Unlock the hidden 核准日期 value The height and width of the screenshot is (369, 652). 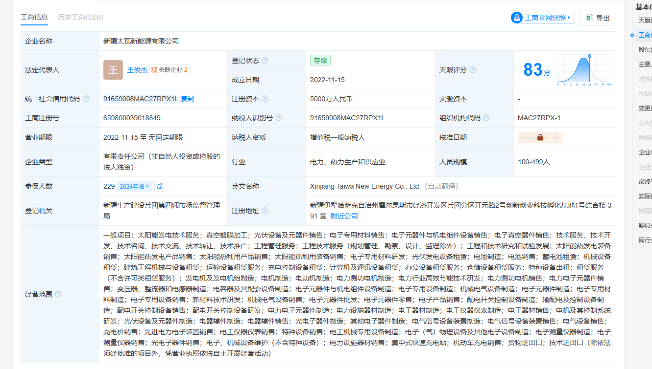(540, 137)
